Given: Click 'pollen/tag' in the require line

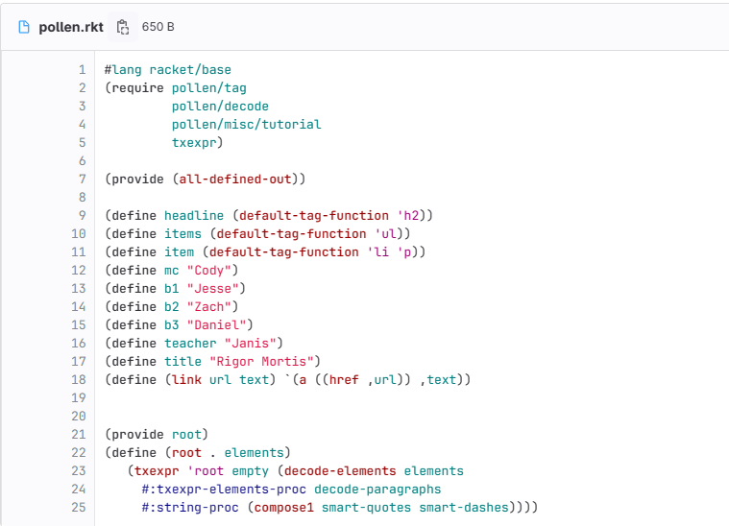Looking at the screenshot, I should [x=209, y=87].
